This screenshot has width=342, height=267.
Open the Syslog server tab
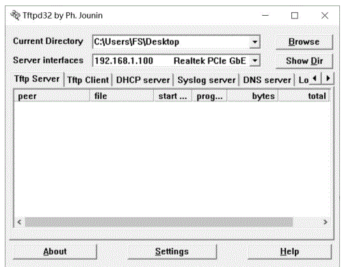click(x=207, y=80)
